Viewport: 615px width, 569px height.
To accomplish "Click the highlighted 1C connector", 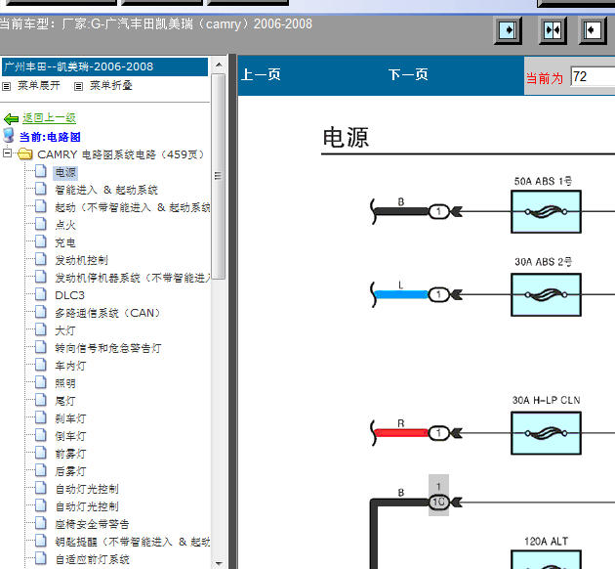I will click(x=438, y=502).
